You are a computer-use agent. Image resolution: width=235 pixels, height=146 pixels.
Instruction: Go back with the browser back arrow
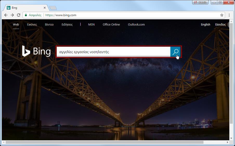(6, 15)
